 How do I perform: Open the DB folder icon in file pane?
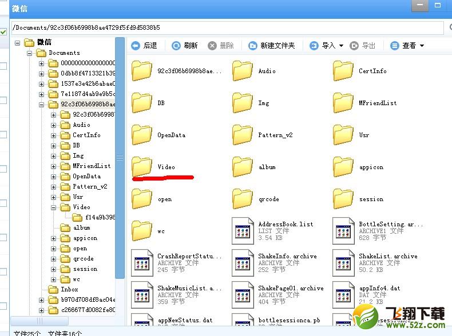point(142,103)
